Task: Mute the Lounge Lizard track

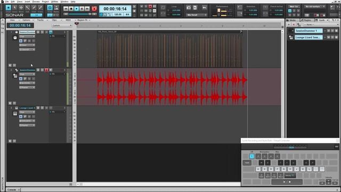Action: 38,108
